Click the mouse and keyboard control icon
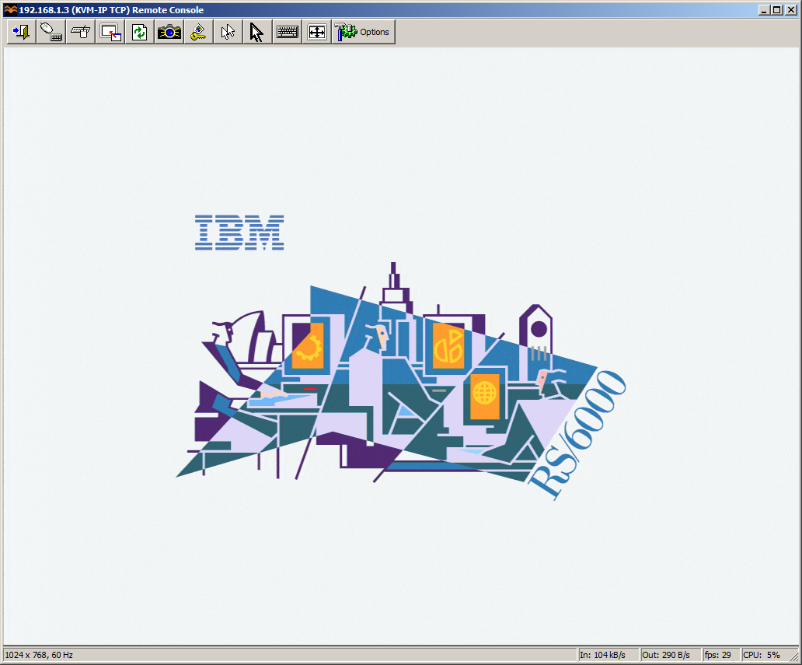 pyautogui.click(x=51, y=32)
